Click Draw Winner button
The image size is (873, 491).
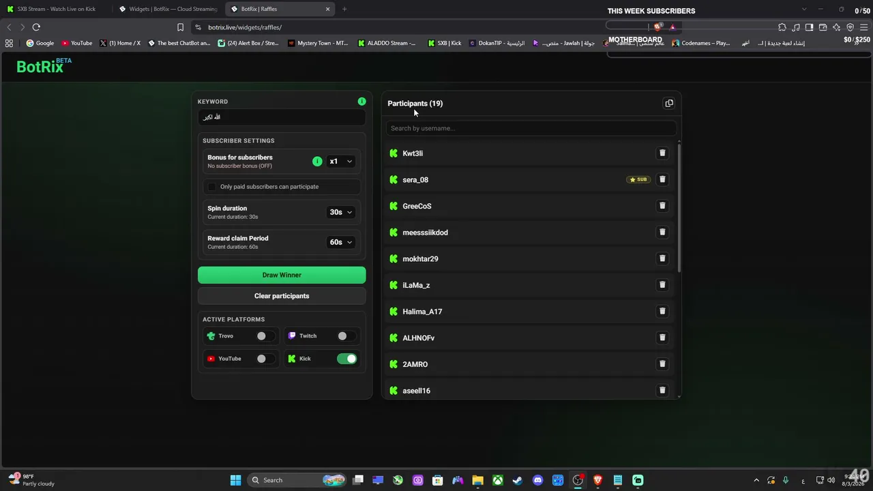(x=282, y=275)
